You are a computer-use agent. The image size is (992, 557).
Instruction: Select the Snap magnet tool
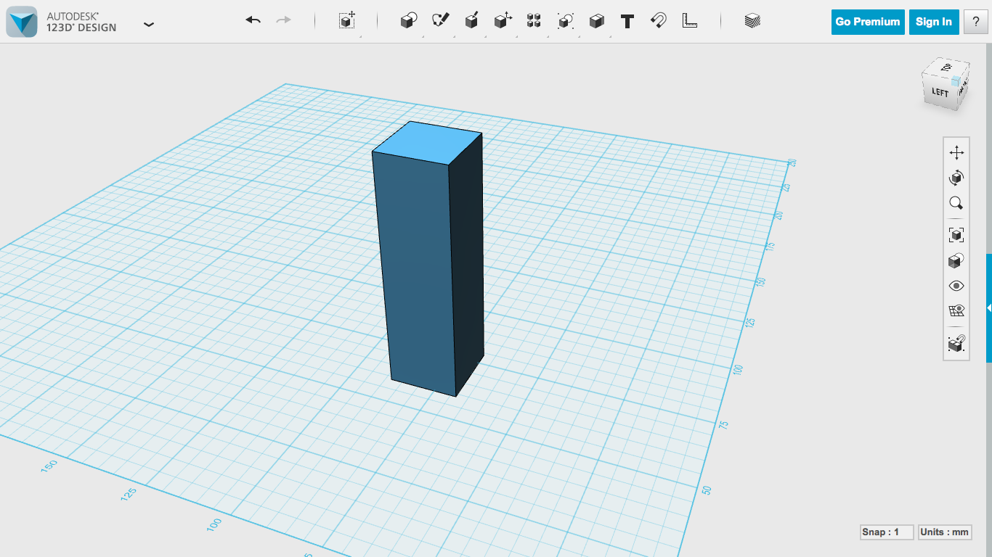(659, 20)
